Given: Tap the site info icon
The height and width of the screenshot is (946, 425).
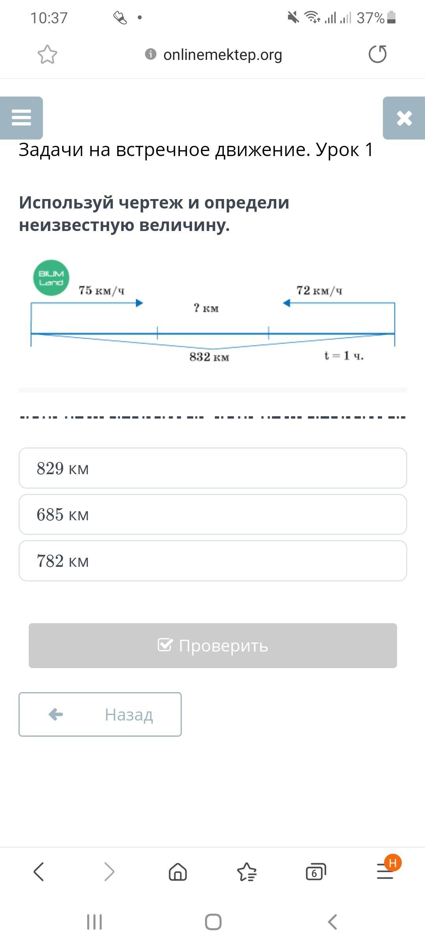Looking at the screenshot, I should 151,54.
